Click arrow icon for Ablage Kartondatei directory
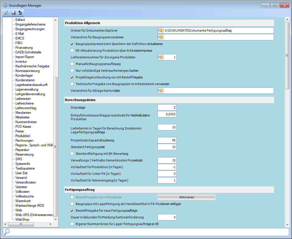292x239 pixels. pyautogui.click(x=161, y=91)
